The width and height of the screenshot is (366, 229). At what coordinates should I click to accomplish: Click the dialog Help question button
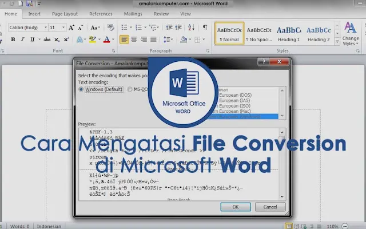click(264, 62)
